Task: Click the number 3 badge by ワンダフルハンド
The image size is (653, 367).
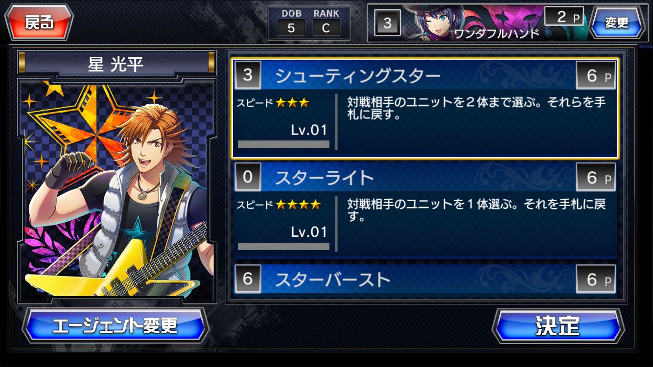Action: pyautogui.click(x=388, y=23)
